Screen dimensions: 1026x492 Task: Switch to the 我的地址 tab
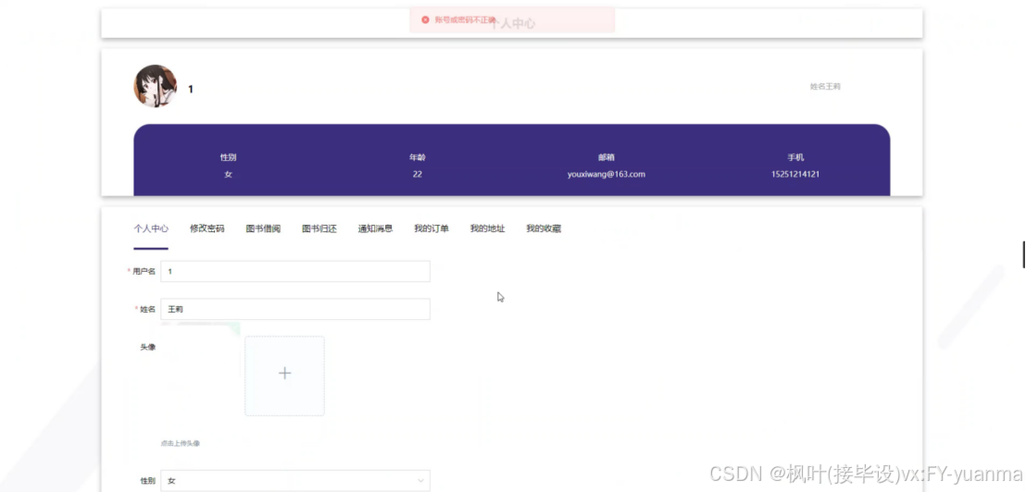(x=487, y=228)
